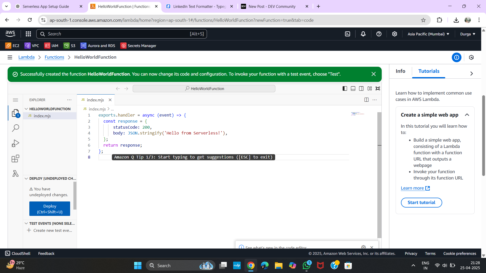This screenshot has height=273, width=486.
Task: Click the HelloWorldFunction command center box
Action: (204, 88)
